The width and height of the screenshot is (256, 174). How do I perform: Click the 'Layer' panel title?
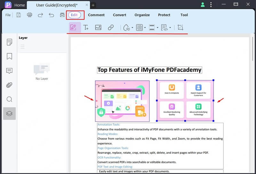(23, 38)
